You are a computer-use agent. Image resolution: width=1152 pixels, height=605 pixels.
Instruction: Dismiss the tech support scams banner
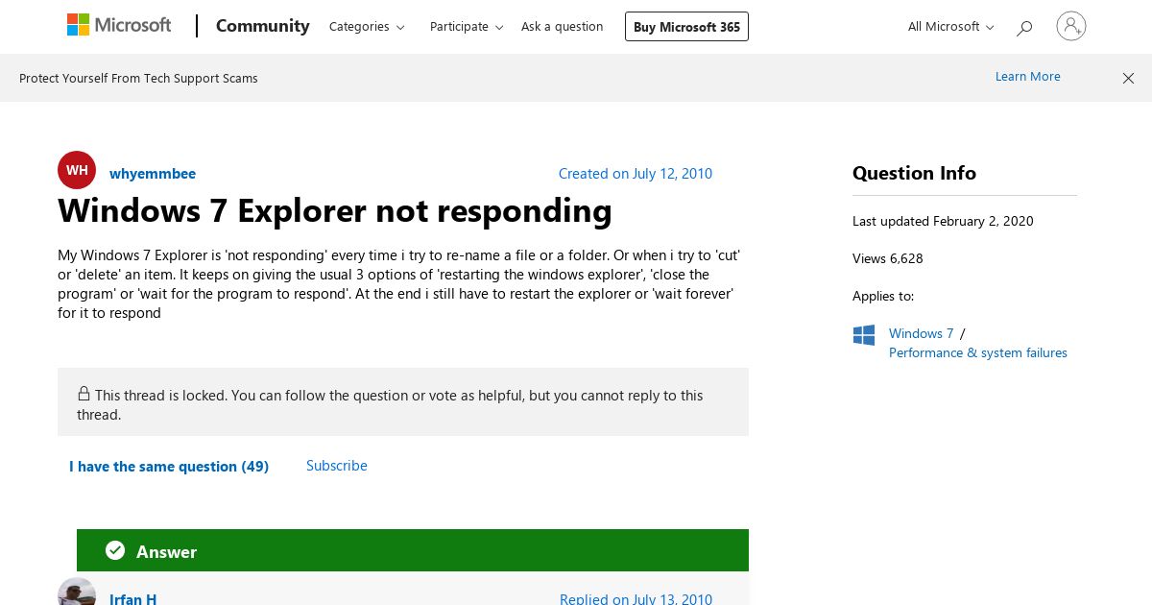[1128, 78]
